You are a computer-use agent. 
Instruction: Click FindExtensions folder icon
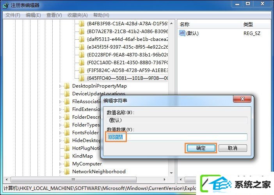pos(67,109)
